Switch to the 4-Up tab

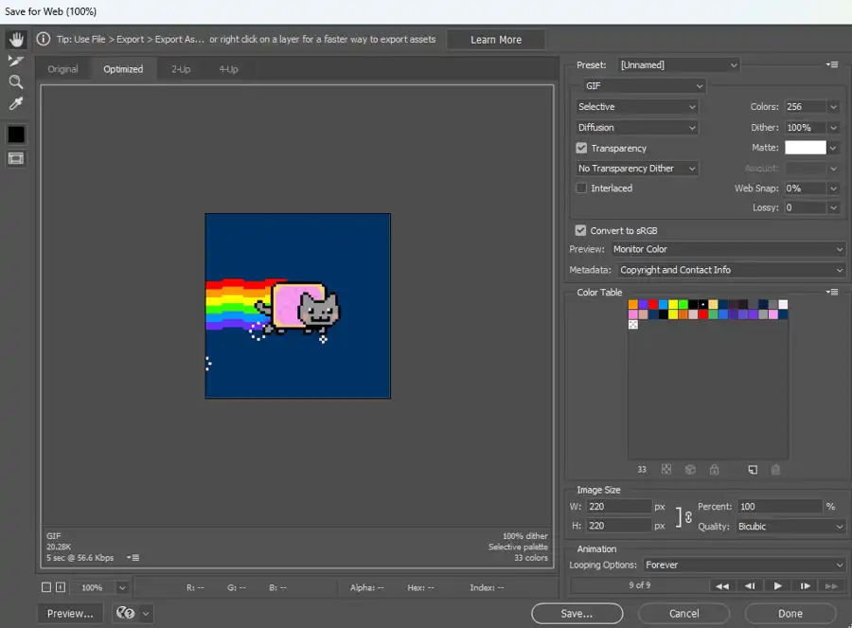point(228,69)
